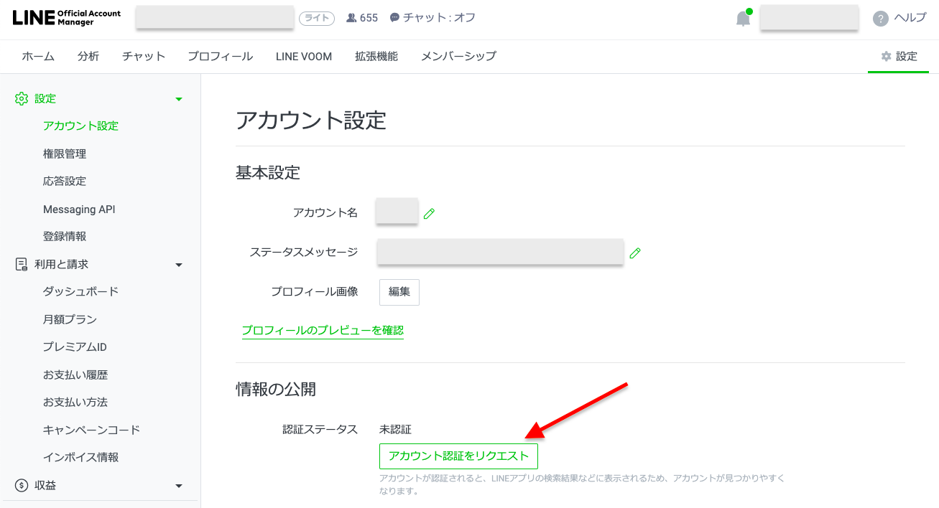Screen dimensions: 939x508
Task: Select 月額プラン in the sidebar
Action: pos(70,319)
